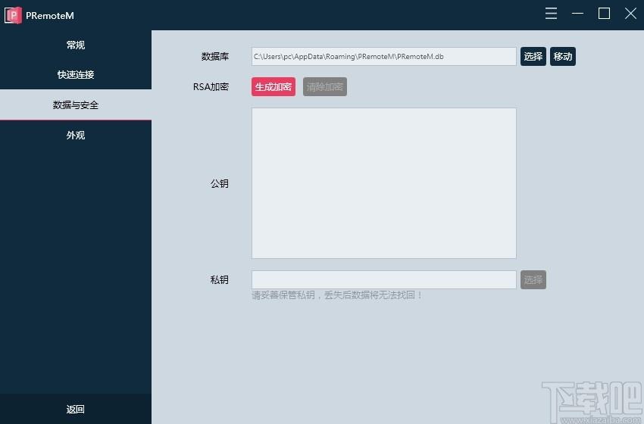Open the hamburger menu icon
Screen dimensions: 644x424
(x=551, y=14)
